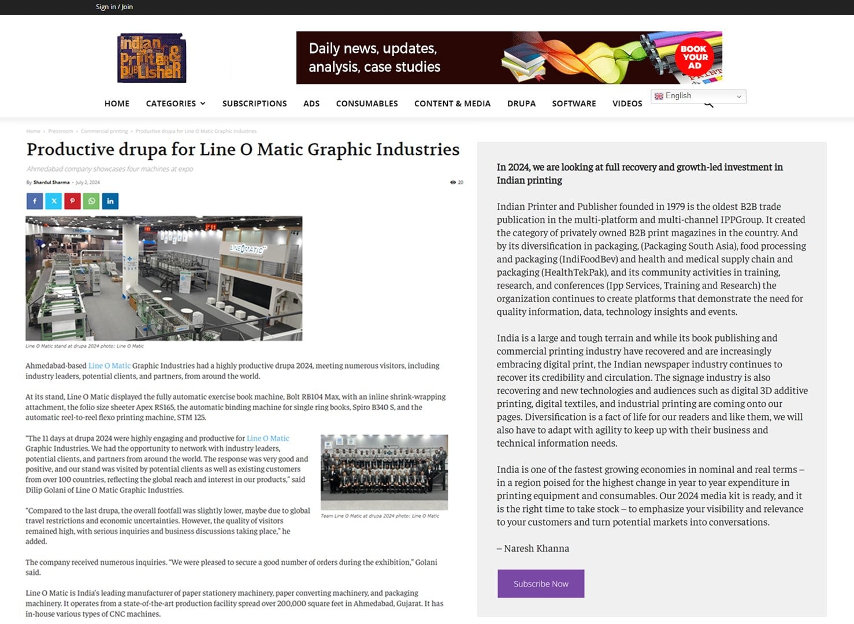Open the Ads menu item
The image size is (854, 624).
coord(311,103)
